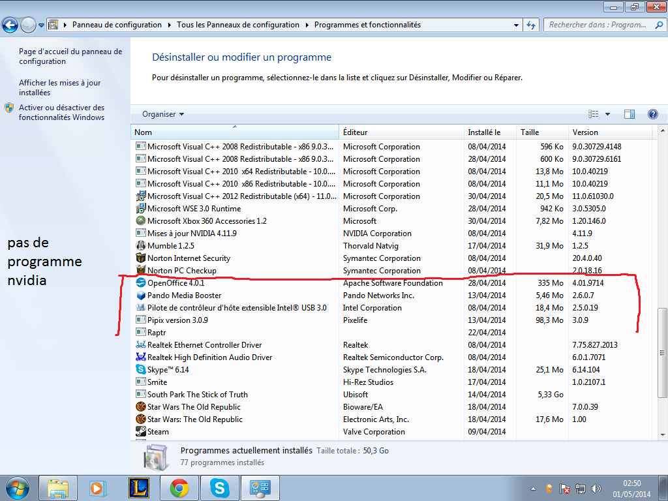
Task: Click the search magnifier icon
Action: tap(659, 25)
